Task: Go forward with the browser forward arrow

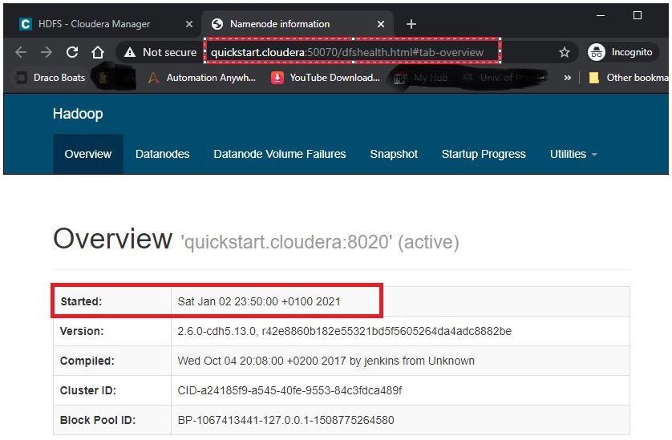Action: [x=47, y=52]
